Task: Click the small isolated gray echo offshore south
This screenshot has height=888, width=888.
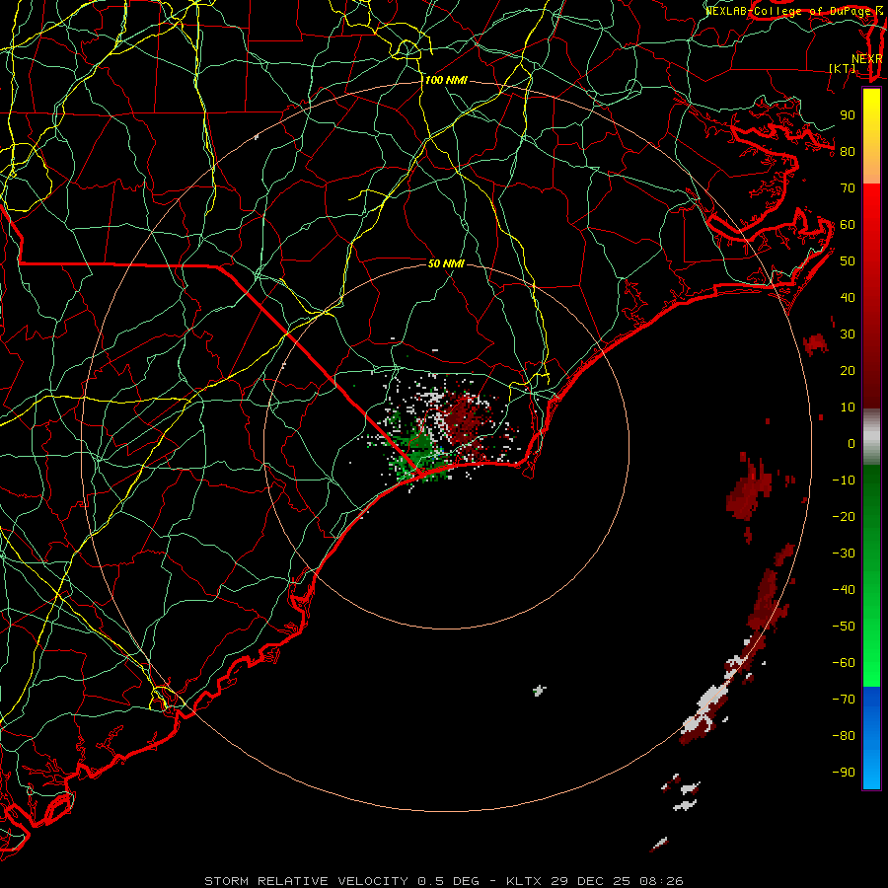Action: point(539,691)
